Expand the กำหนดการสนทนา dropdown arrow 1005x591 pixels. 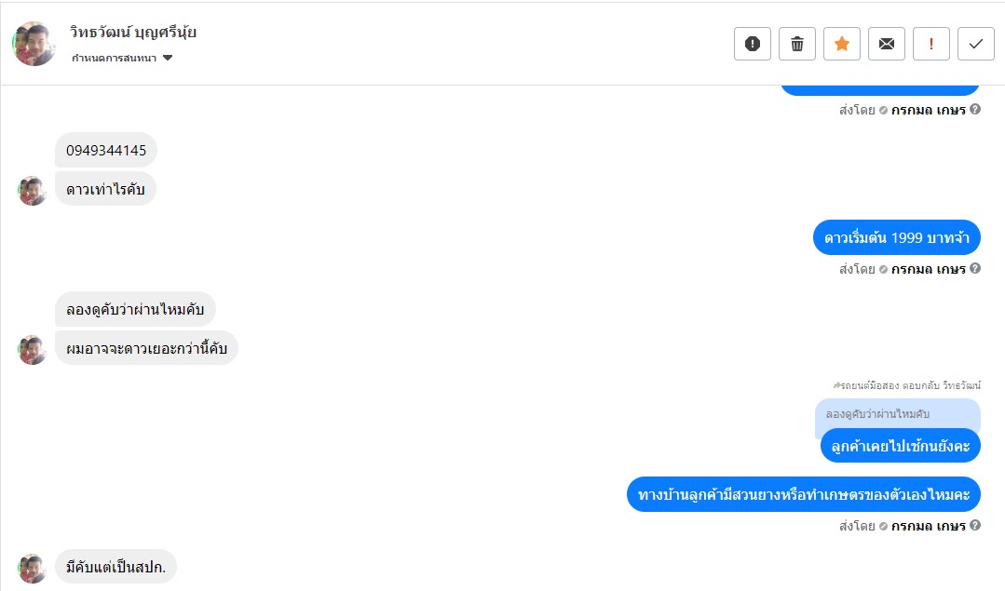[x=168, y=58]
